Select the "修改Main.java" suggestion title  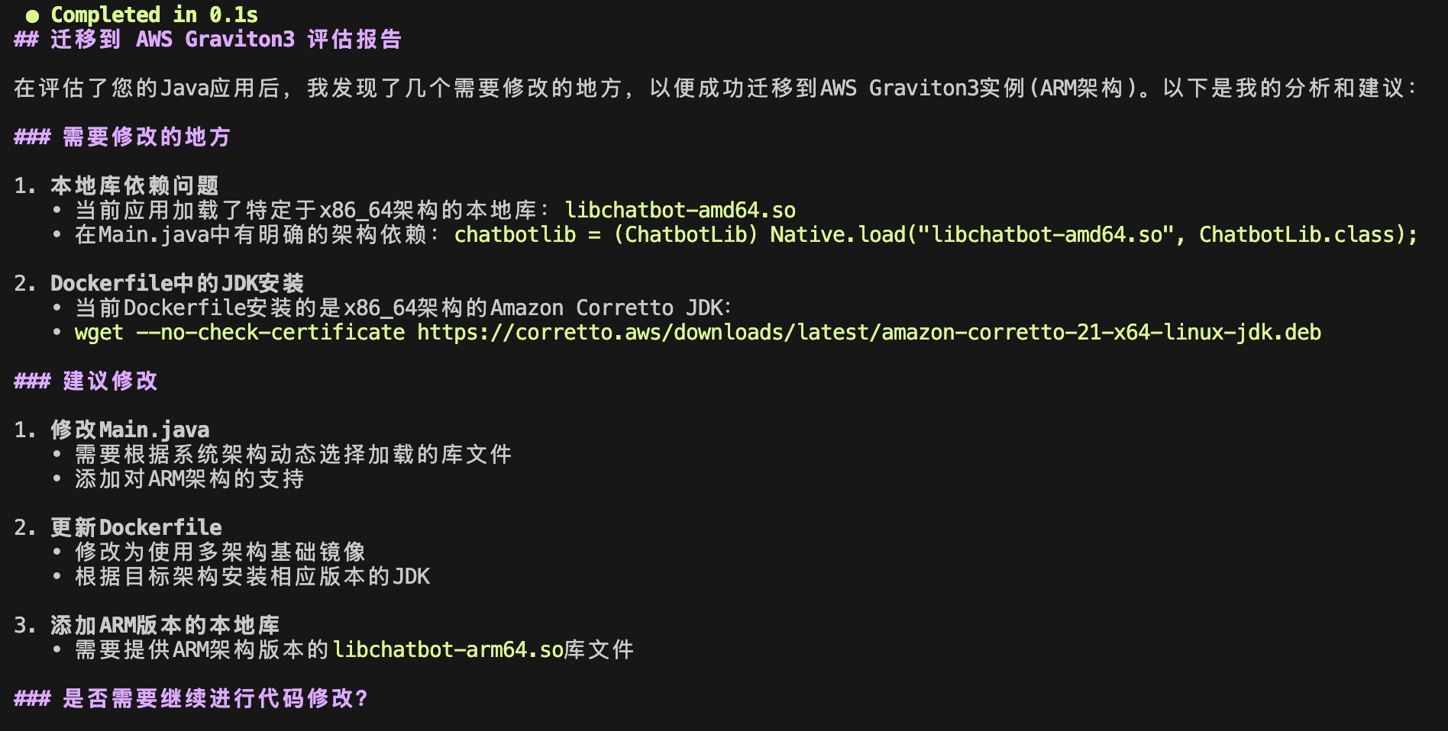(130, 430)
